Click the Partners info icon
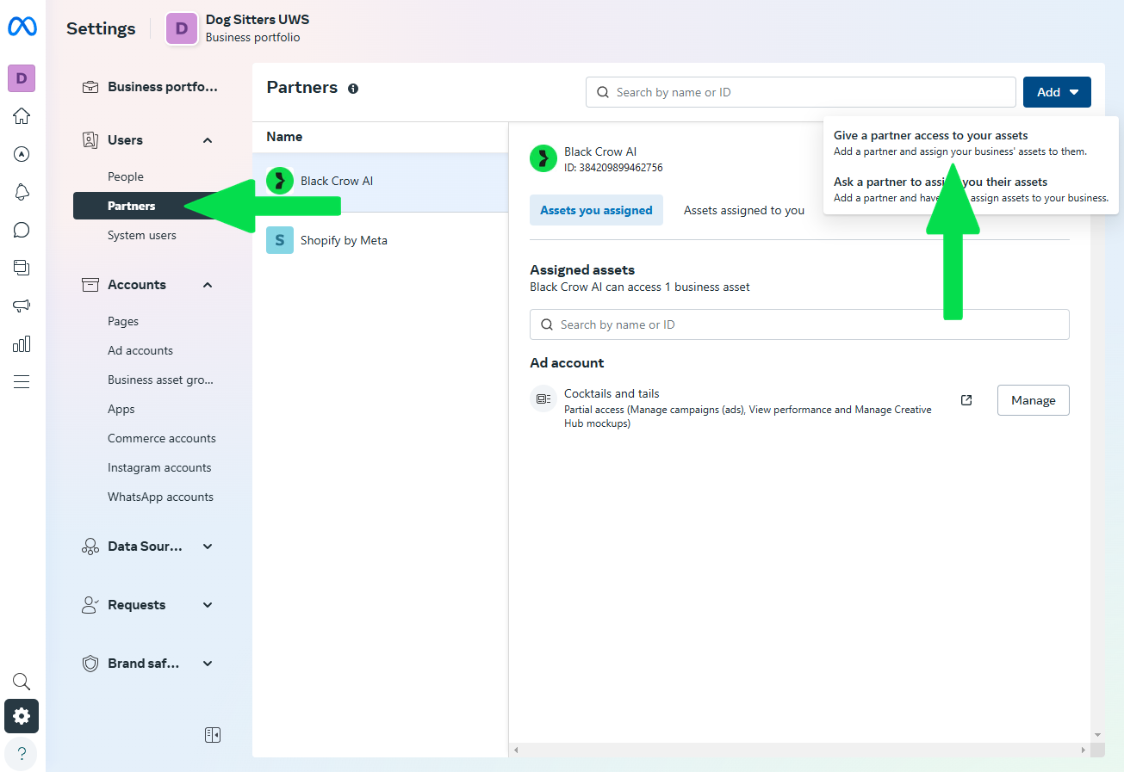This screenshot has width=1124, height=772. pos(353,89)
